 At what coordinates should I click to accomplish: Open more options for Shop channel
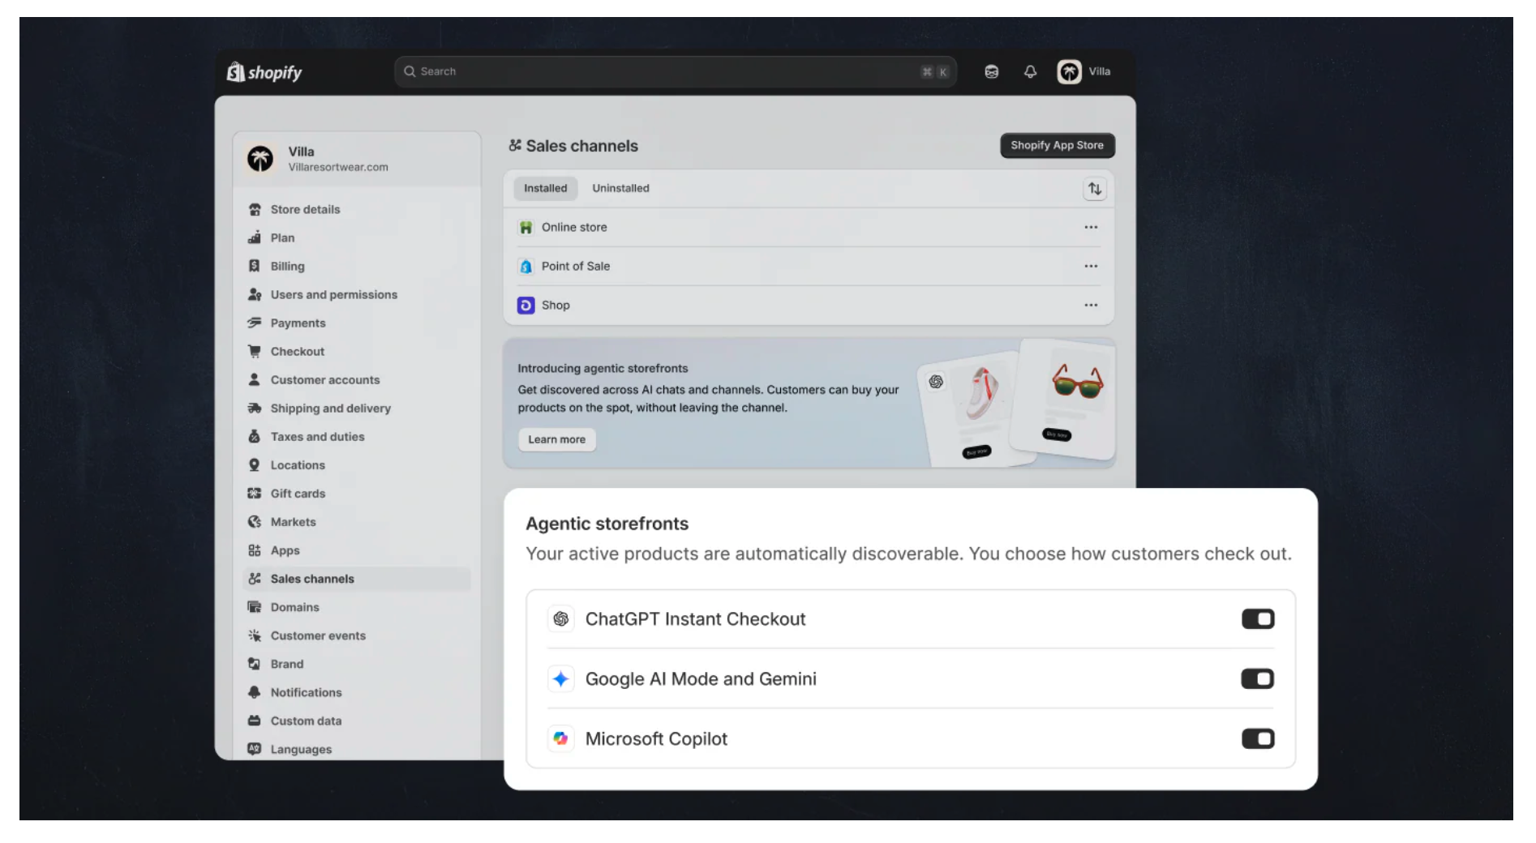click(x=1091, y=306)
